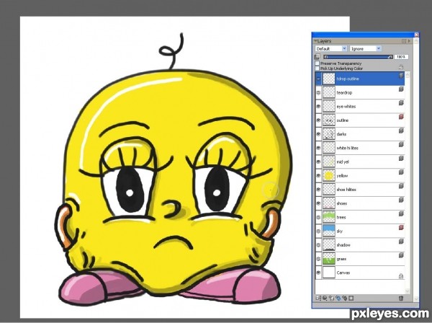Open the Ignore composite depth dropdown
432x323 pixels.
(x=365, y=48)
